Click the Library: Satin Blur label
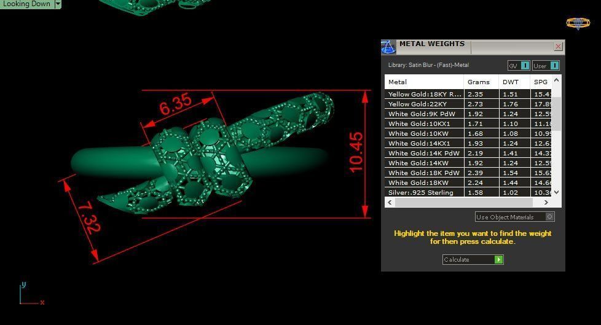Image resolution: width=601 pixels, height=325 pixels. pos(428,65)
